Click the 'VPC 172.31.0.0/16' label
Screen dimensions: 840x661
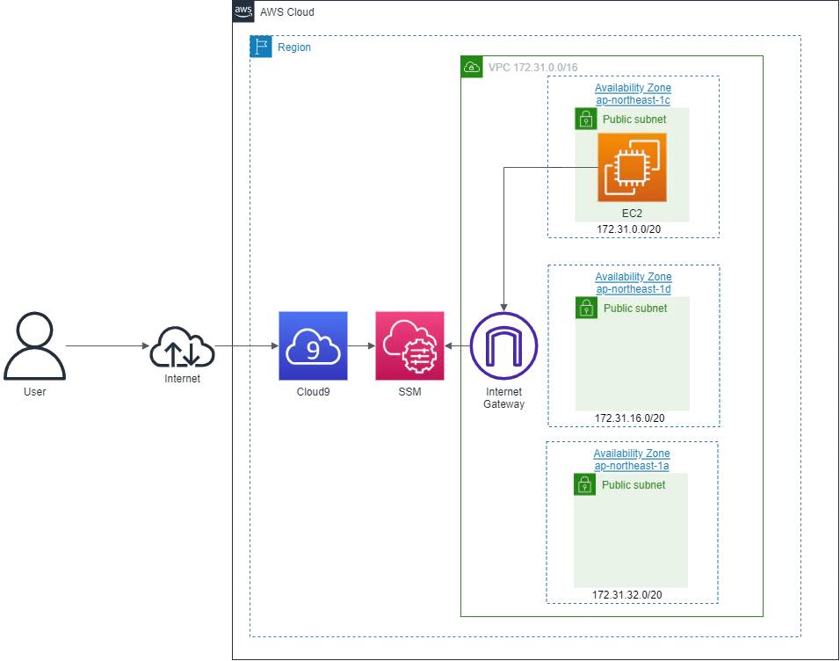pyautogui.click(x=533, y=68)
